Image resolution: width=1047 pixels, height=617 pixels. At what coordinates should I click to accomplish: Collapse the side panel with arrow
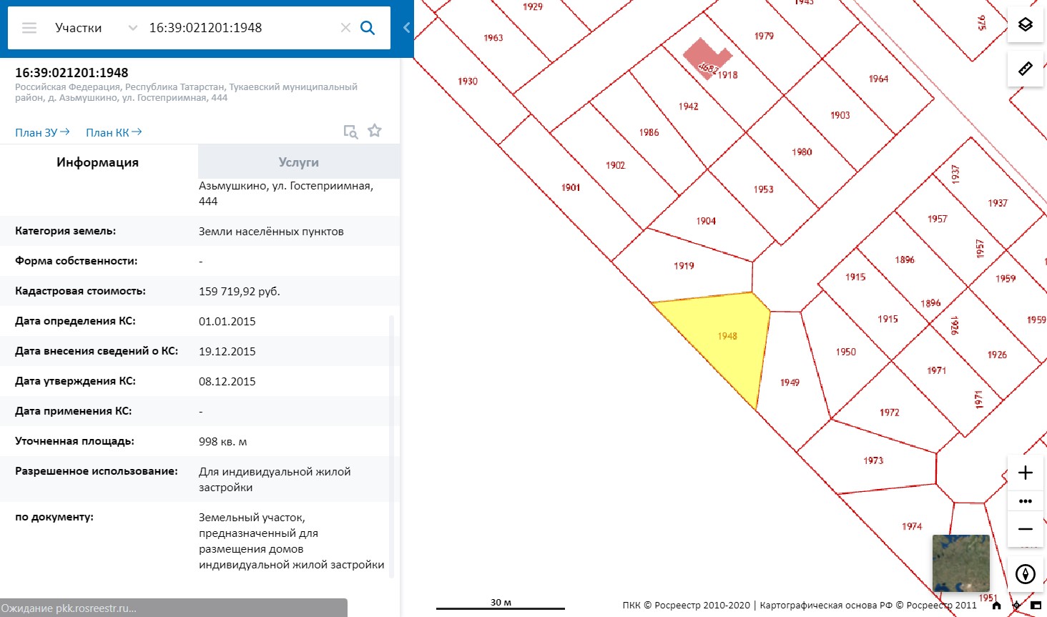click(406, 28)
